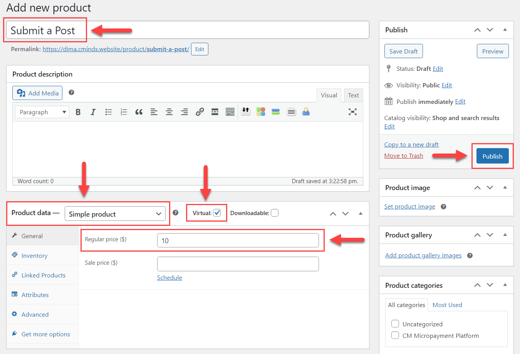520x354 pixels.
Task: Click Copy to a new draft link
Action: click(411, 144)
